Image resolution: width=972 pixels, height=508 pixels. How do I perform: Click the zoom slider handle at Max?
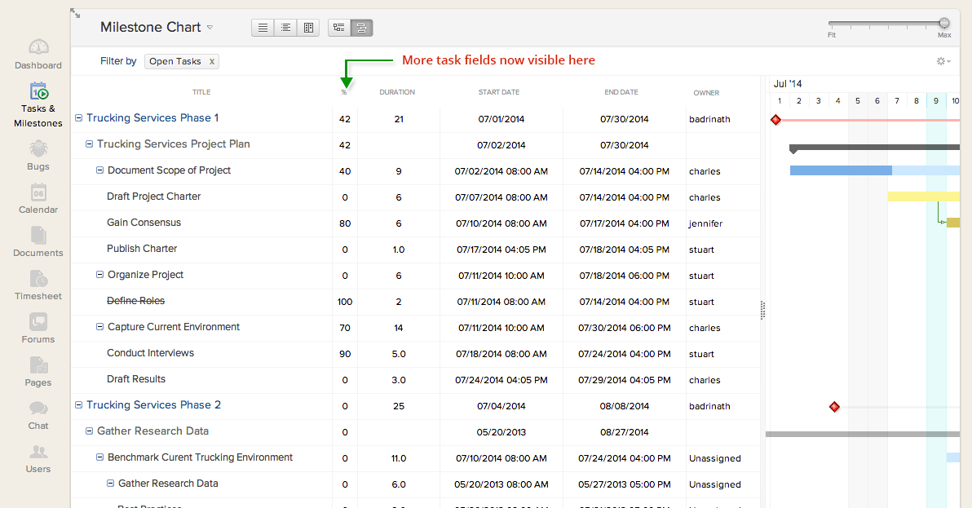pos(944,24)
